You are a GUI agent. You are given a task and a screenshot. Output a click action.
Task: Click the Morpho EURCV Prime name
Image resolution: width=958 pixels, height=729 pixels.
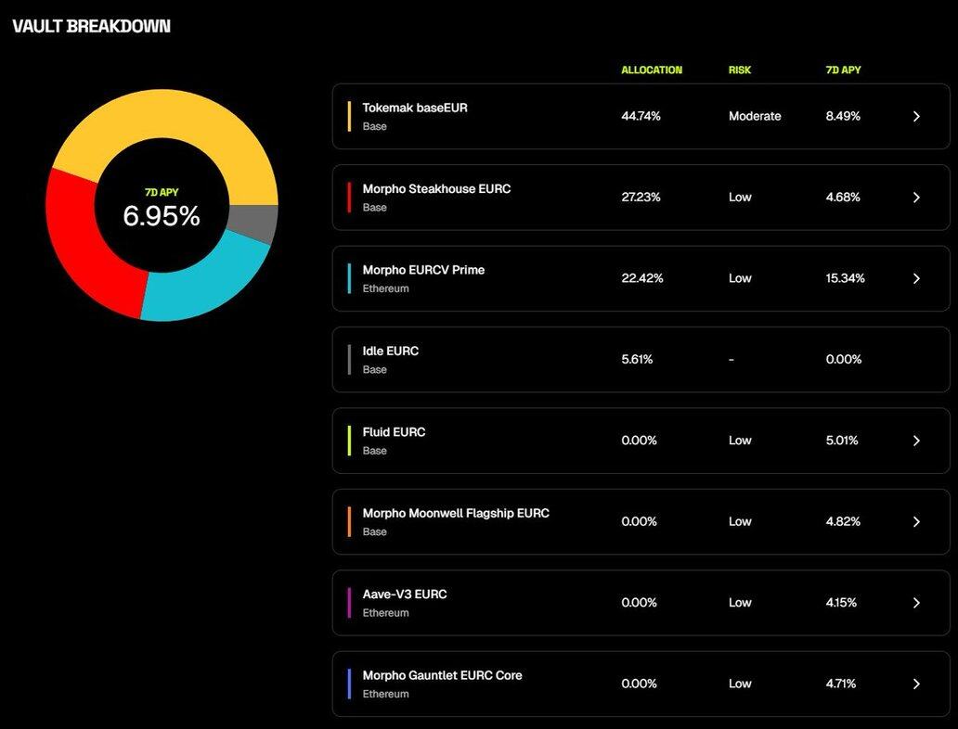423,270
